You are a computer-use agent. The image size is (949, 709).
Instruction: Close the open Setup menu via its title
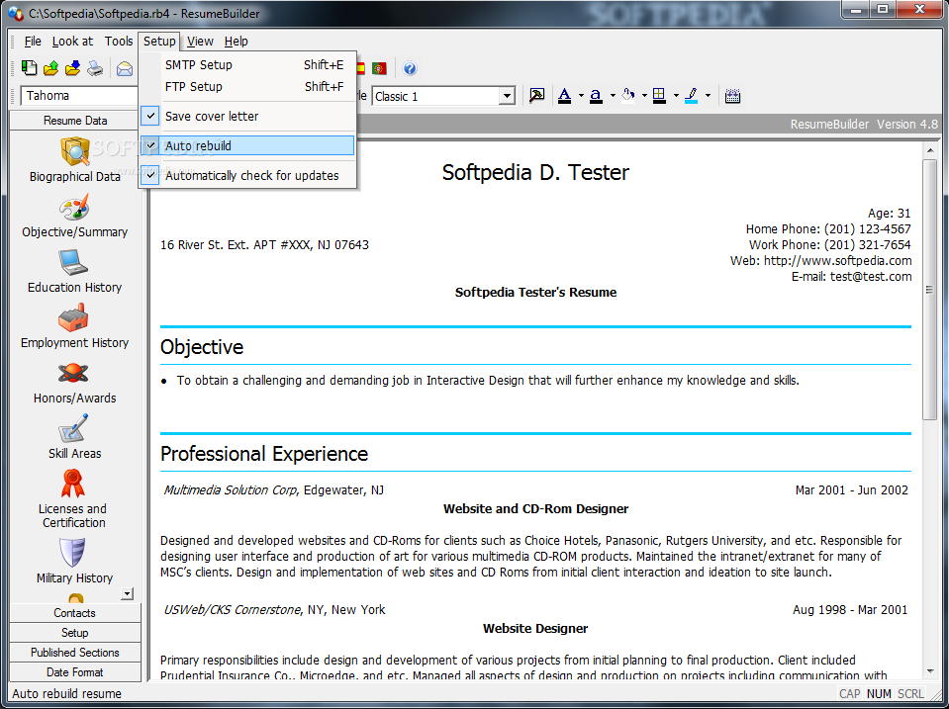pyautogui.click(x=159, y=42)
